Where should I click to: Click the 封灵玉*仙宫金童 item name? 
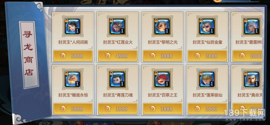207,42
